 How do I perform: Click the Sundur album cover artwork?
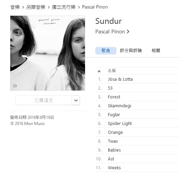tap(48, 53)
